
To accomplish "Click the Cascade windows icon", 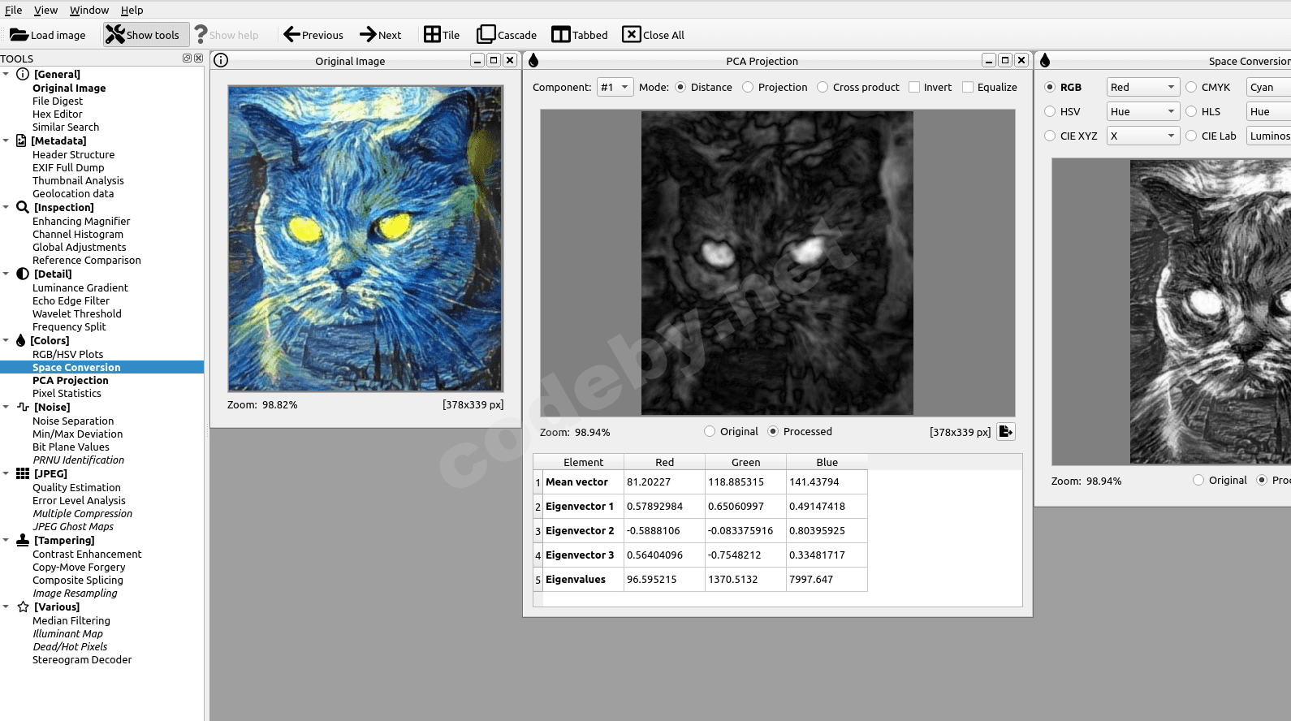I will 486,35.
